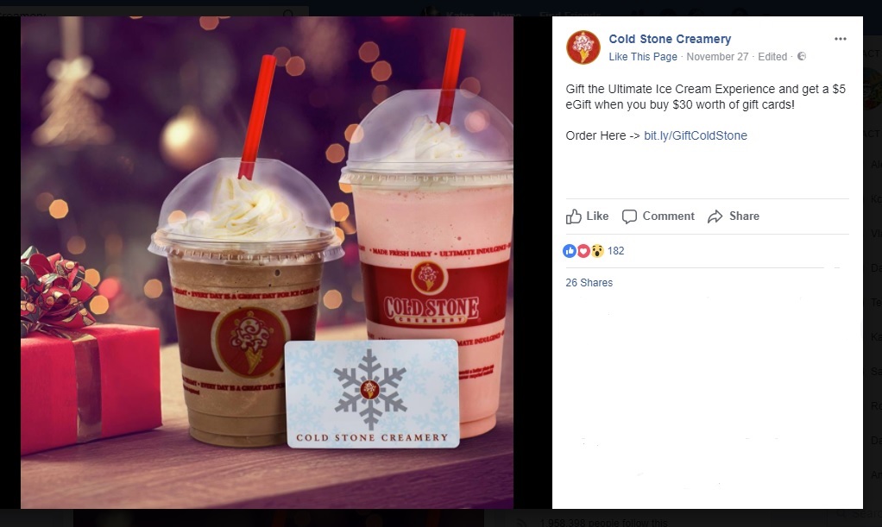The height and width of the screenshot is (527, 882).
Task: View the post's Edited history
Action: (772, 57)
